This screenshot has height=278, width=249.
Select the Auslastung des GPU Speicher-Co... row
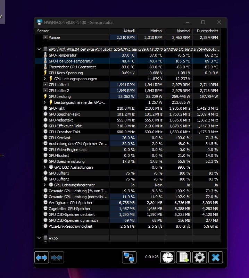tap(78, 144)
